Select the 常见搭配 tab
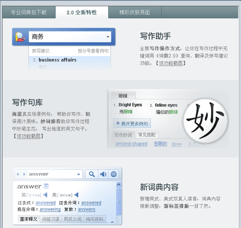Image resolution: width=241 pixels, height=228 pixels. [147, 135]
